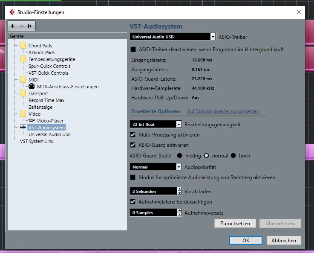Select ASIO-Guard-Stufe hoch radio button
Image resolution: width=314 pixels, height=253 pixels.
click(x=233, y=156)
